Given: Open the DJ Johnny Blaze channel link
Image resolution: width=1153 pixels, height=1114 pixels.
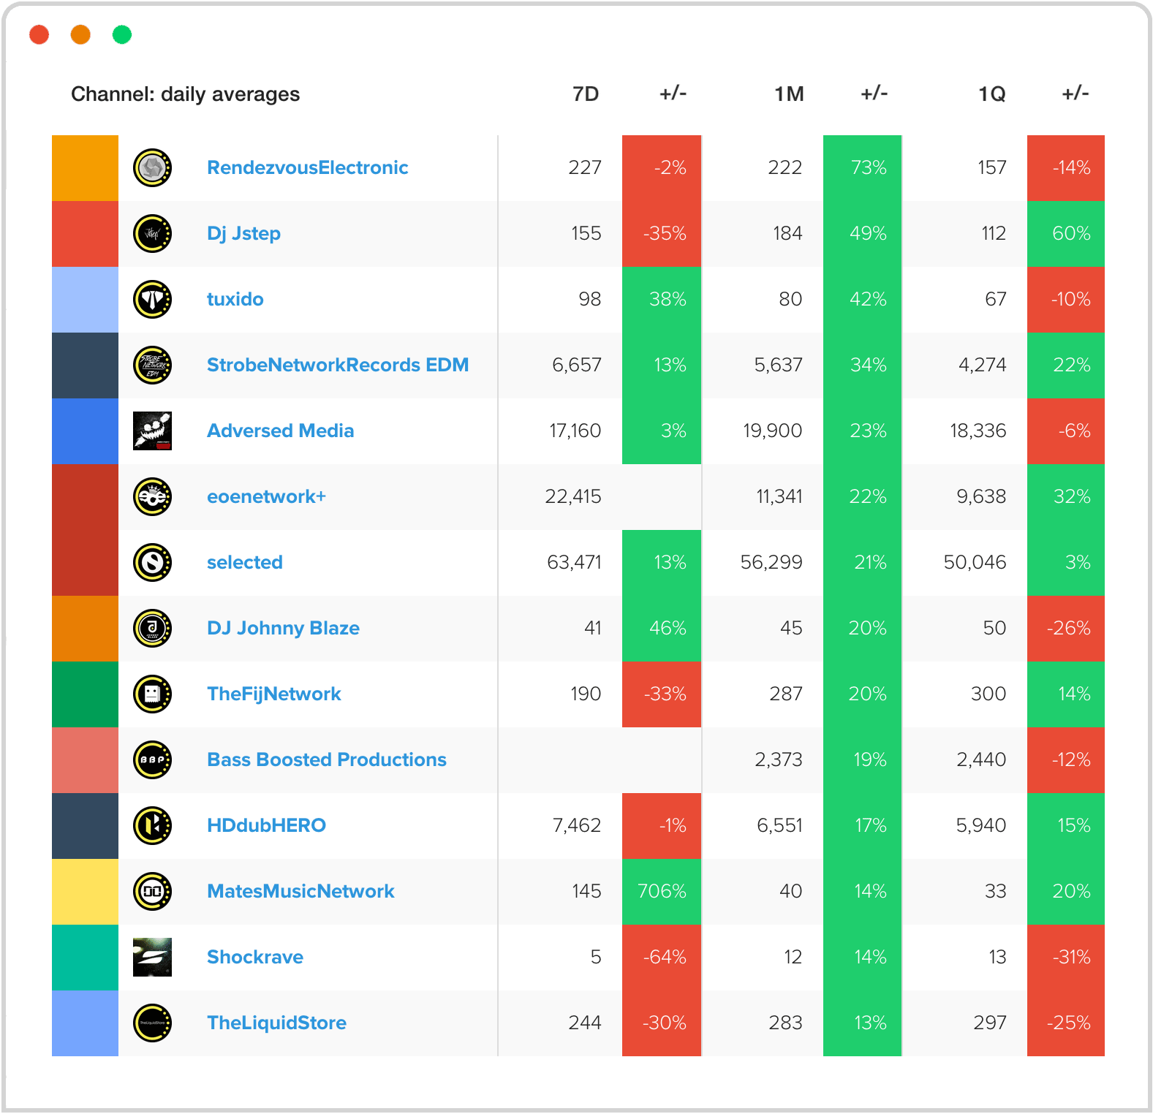Looking at the screenshot, I should pos(283,629).
